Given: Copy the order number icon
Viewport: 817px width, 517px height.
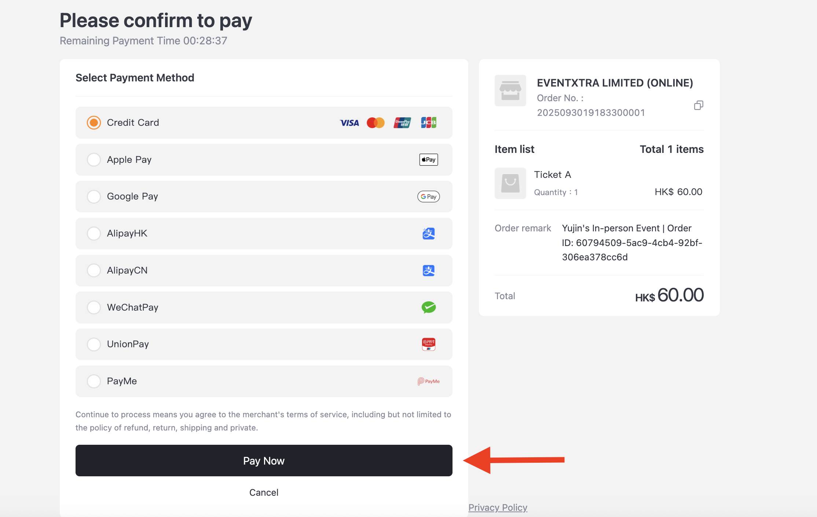Looking at the screenshot, I should (x=699, y=106).
